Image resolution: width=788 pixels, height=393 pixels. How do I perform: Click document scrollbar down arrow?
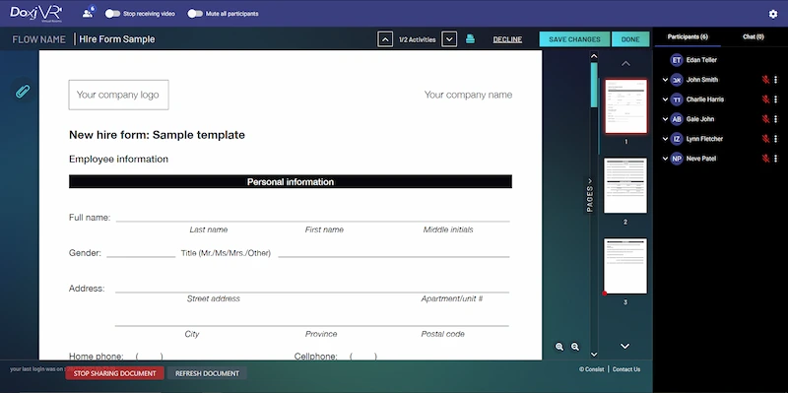[x=594, y=355]
